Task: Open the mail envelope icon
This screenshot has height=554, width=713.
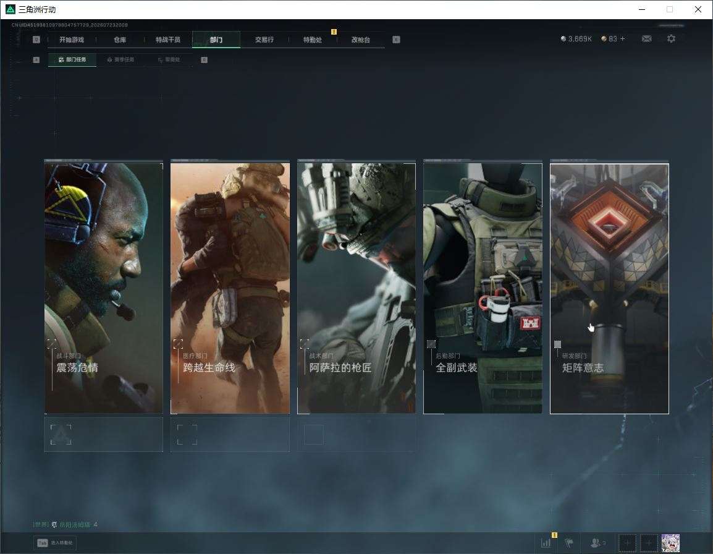Action: (x=647, y=39)
